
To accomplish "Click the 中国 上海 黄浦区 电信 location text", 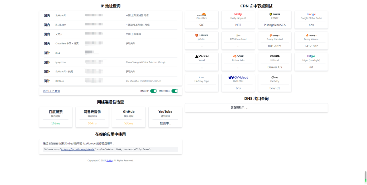I will pyautogui.click(x=137, y=15).
